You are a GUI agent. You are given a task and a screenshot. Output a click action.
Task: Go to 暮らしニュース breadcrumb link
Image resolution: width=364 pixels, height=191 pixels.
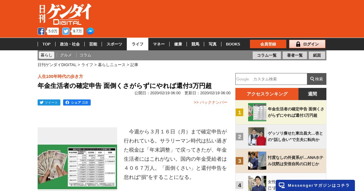(112, 65)
